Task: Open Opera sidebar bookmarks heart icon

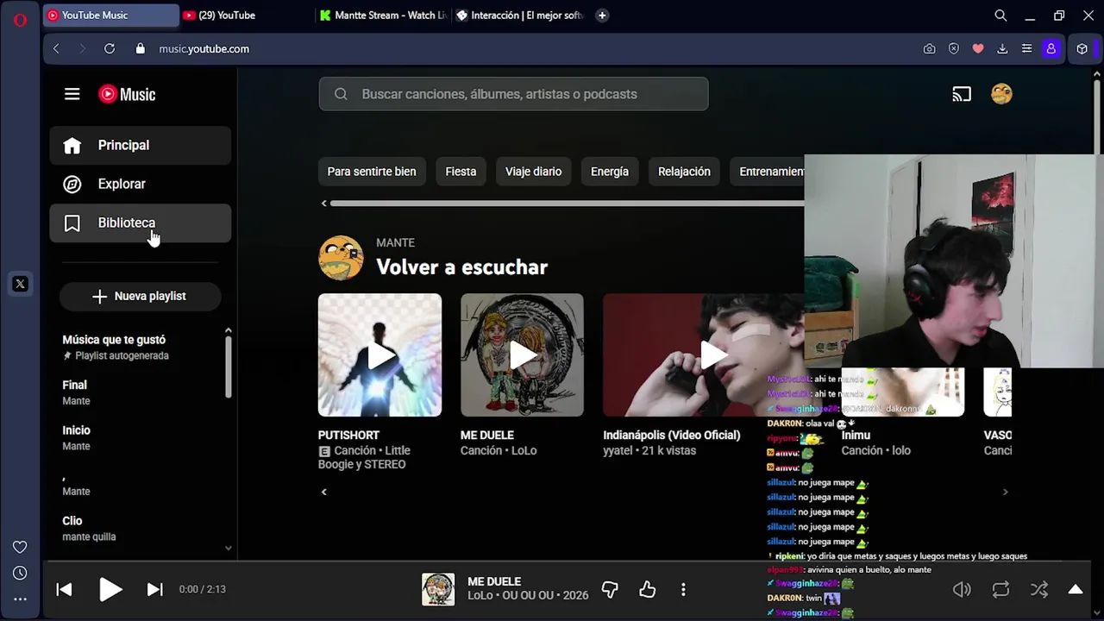Action: (x=20, y=547)
